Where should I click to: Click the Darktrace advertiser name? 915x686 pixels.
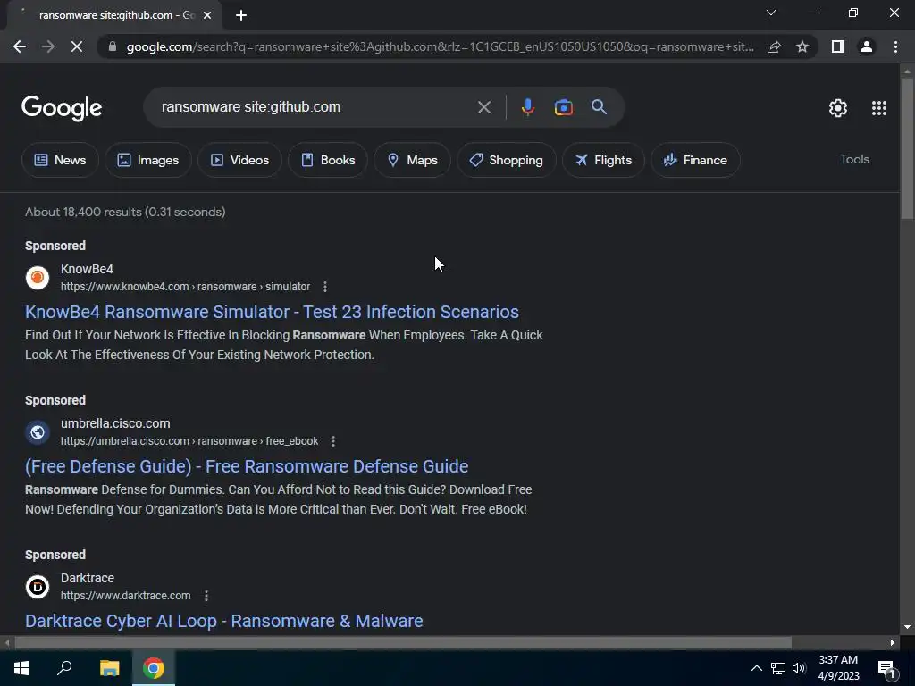[x=88, y=578]
